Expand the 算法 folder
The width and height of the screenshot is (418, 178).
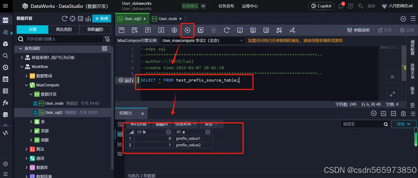(x=26, y=149)
